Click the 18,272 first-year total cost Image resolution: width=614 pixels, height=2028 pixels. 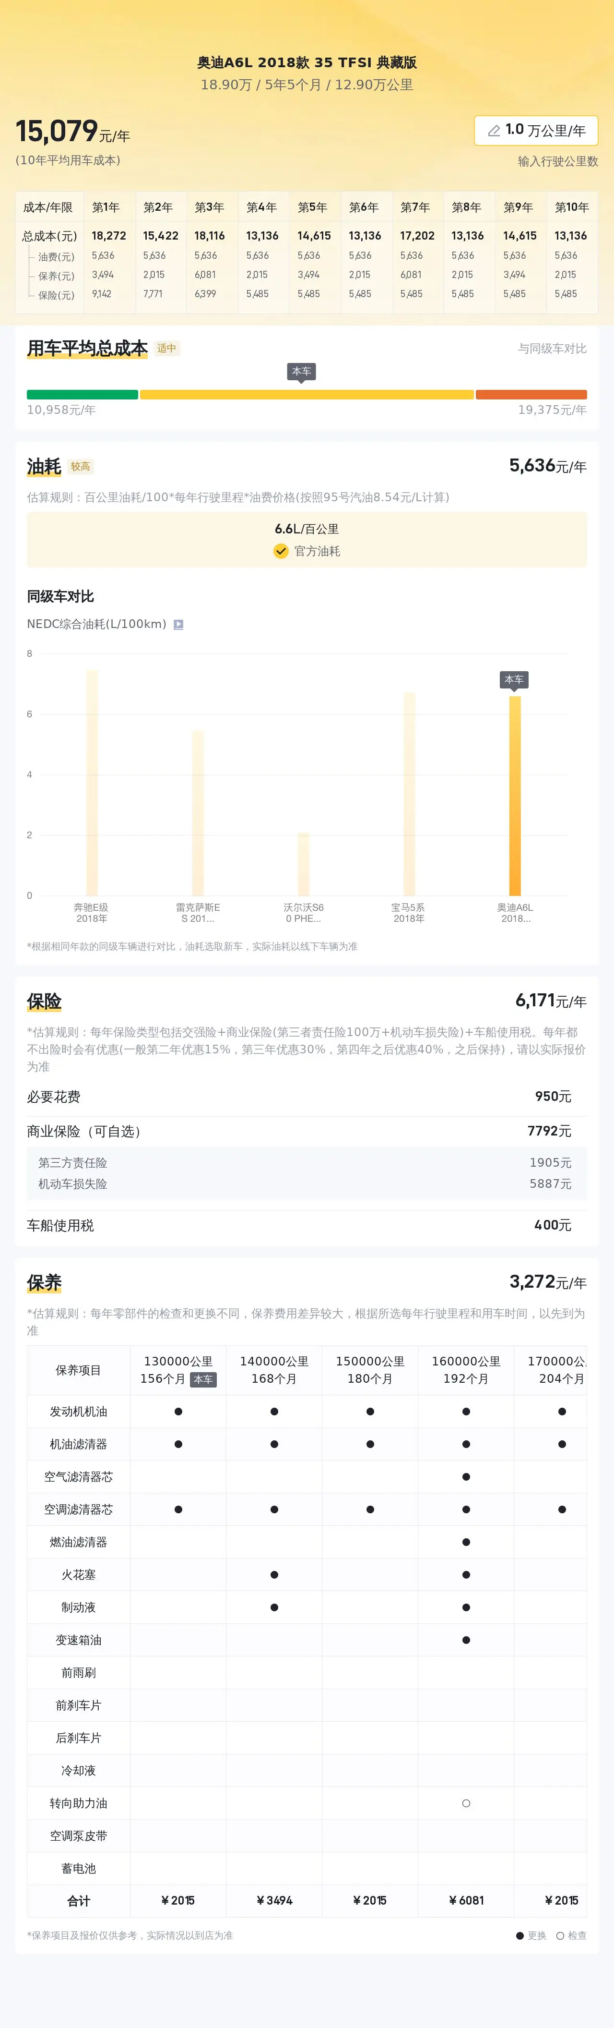(108, 235)
